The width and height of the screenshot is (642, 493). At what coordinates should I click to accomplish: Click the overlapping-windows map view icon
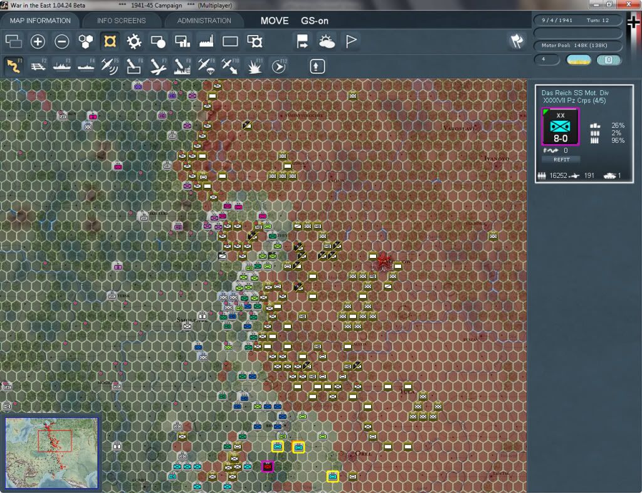pos(14,41)
